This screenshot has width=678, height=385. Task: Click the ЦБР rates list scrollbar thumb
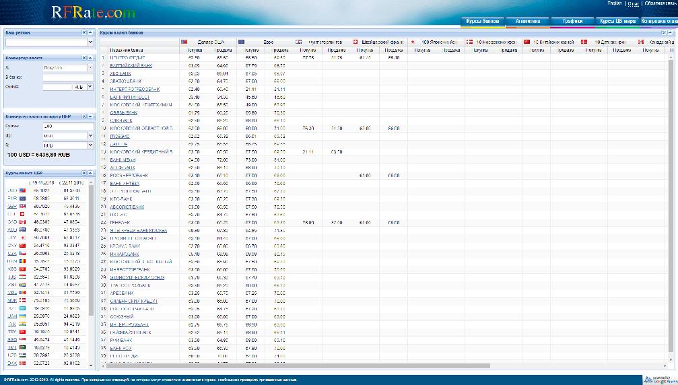pos(91,250)
